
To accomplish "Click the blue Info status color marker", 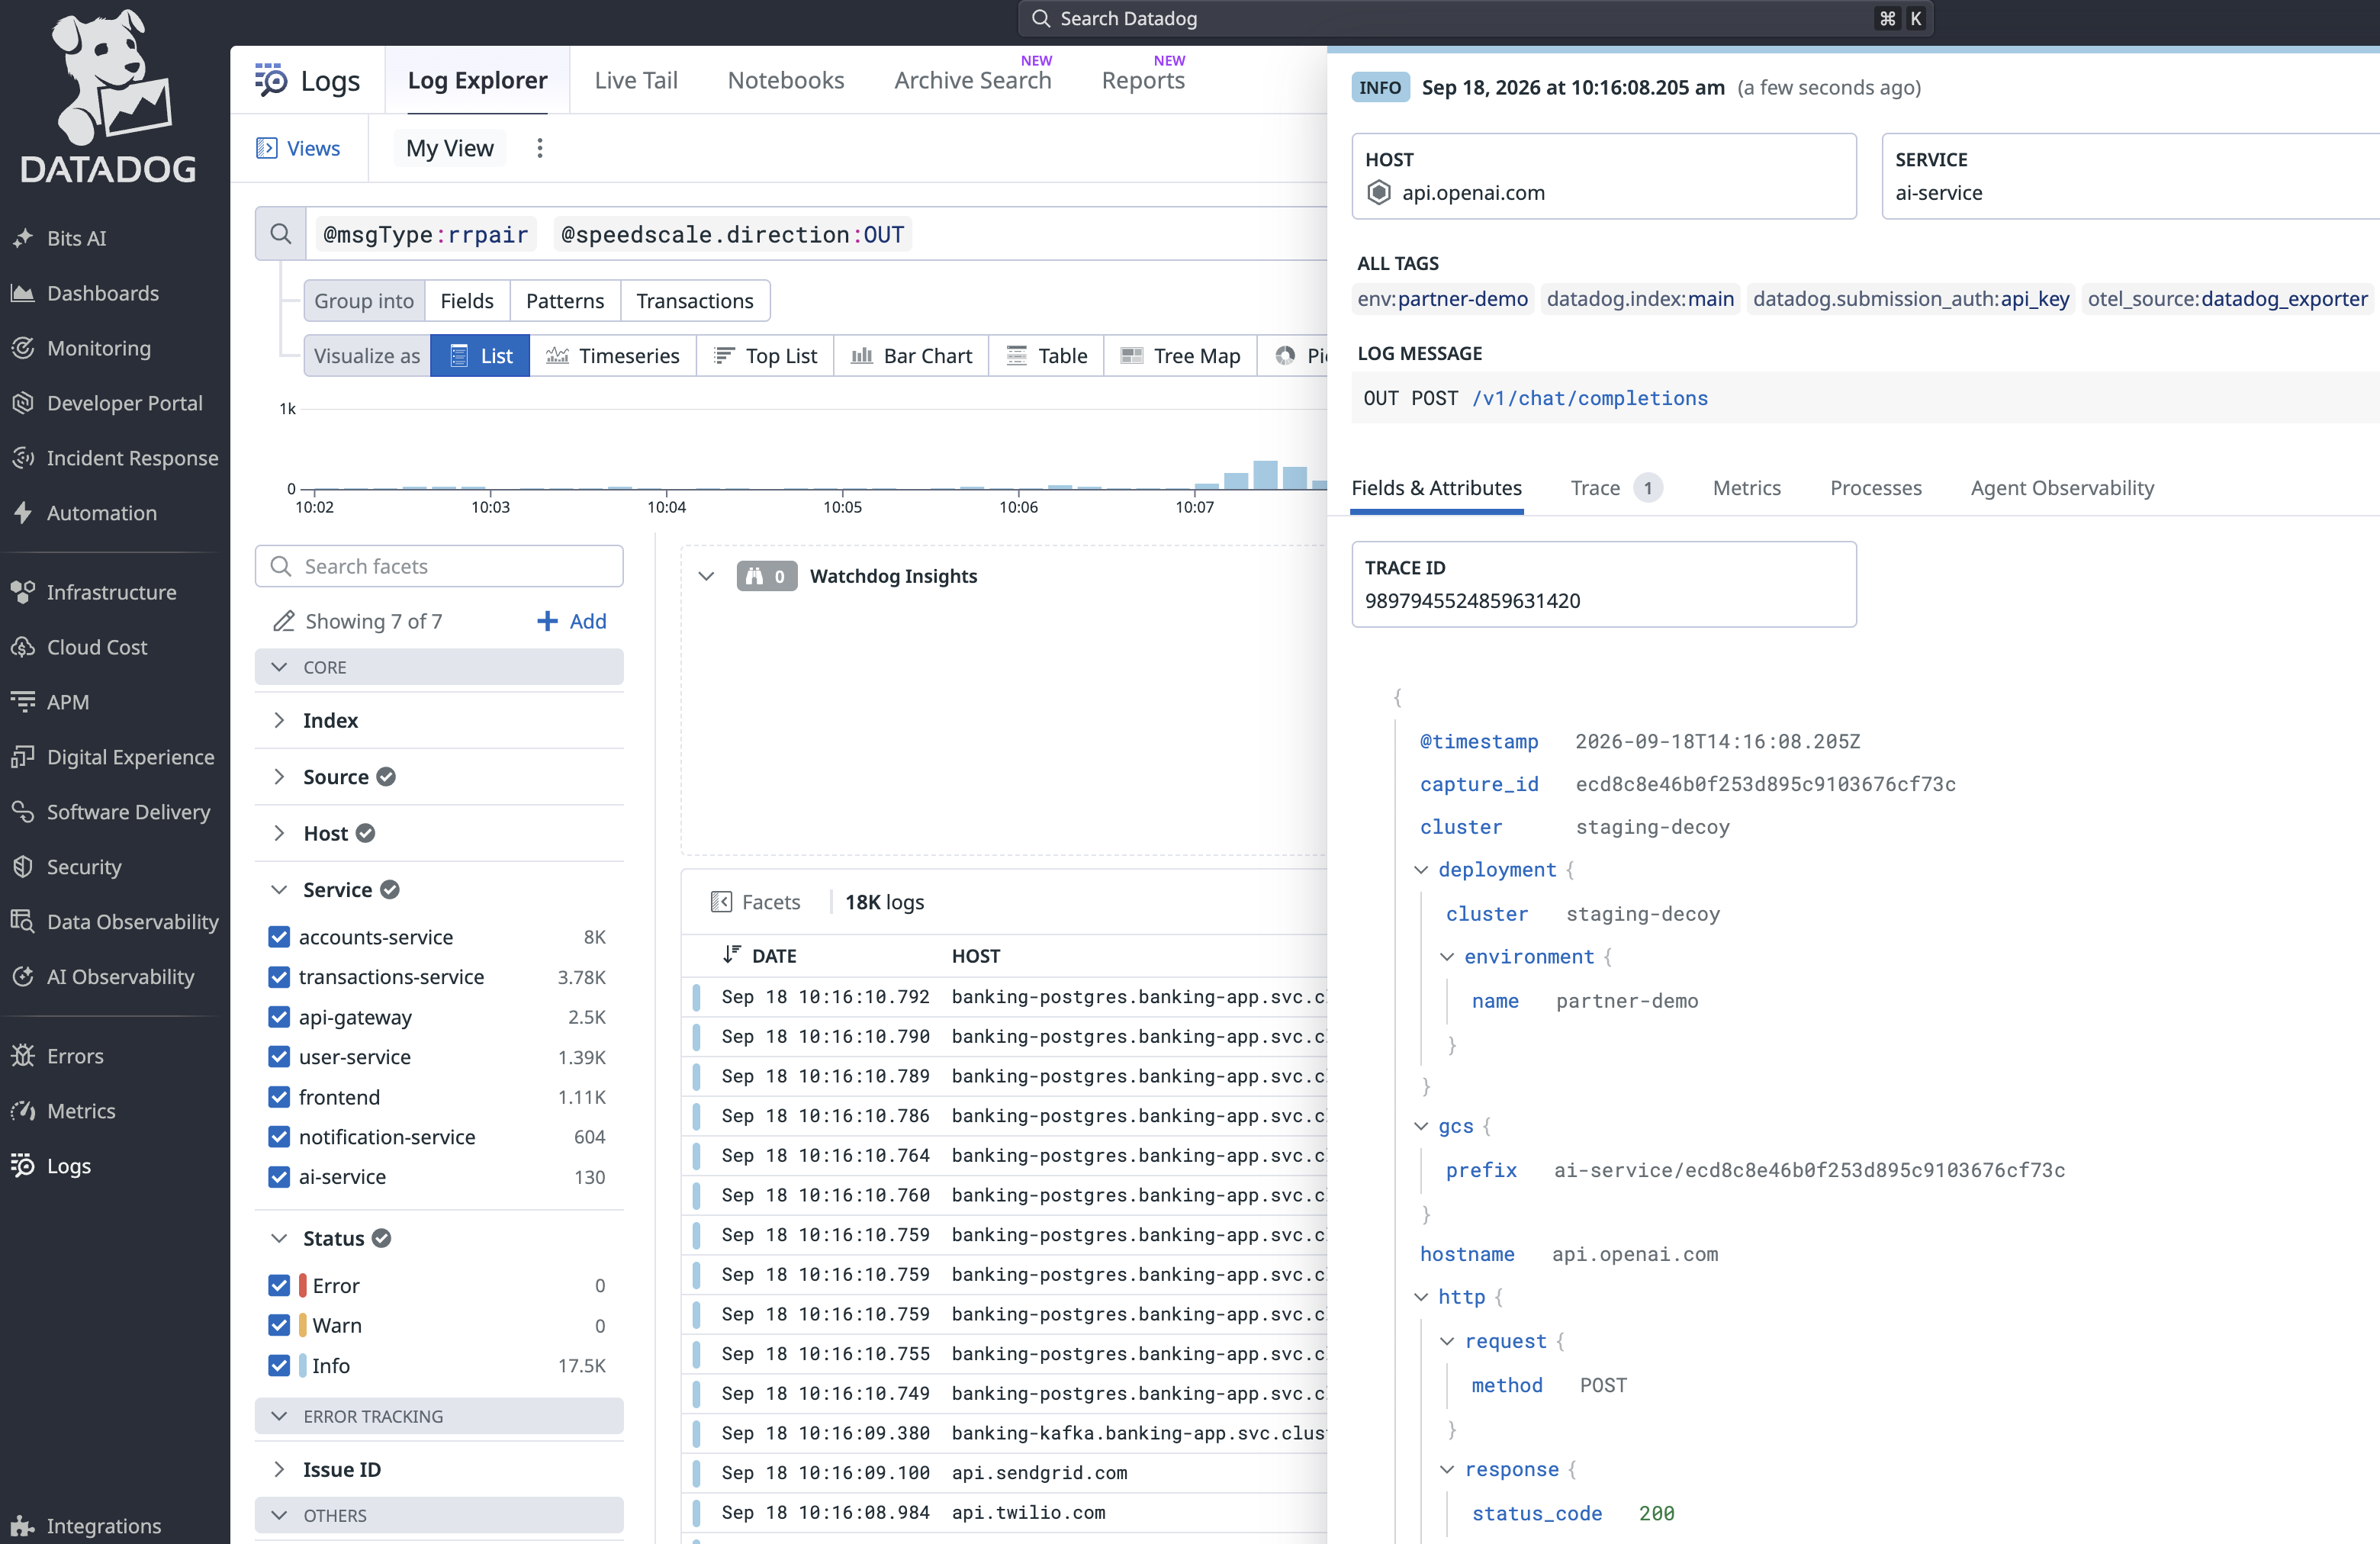I will tap(302, 1365).
